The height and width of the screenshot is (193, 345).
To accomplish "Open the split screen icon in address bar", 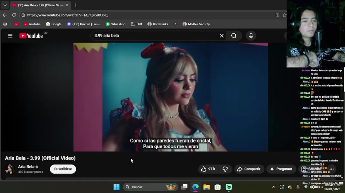I will [278, 15].
